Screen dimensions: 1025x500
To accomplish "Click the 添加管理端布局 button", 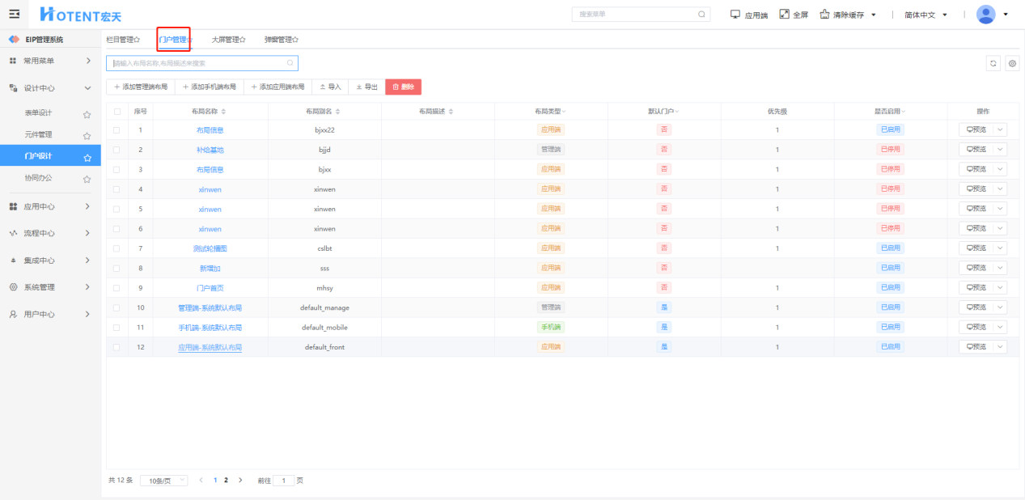I will pyautogui.click(x=141, y=87).
